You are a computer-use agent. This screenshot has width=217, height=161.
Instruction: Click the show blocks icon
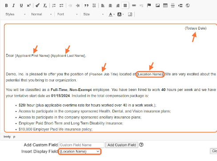click(x=130, y=14)
